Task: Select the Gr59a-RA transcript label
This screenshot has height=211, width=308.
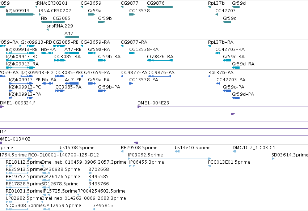Action: tap(99, 49)
